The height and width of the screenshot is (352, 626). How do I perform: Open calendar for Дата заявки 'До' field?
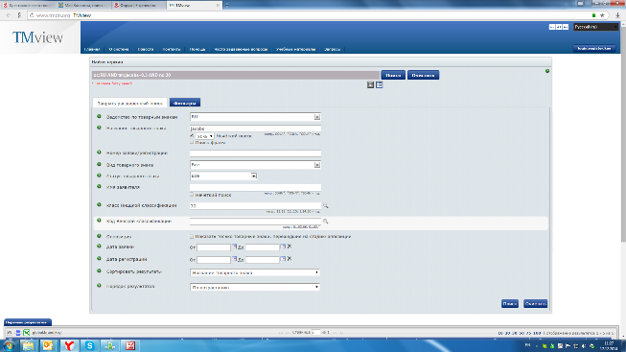click(x=283, y=246)
